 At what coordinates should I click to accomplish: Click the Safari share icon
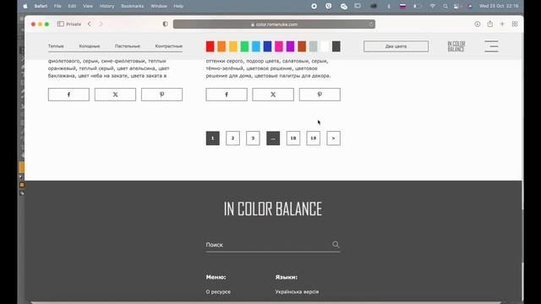[490, 24]
